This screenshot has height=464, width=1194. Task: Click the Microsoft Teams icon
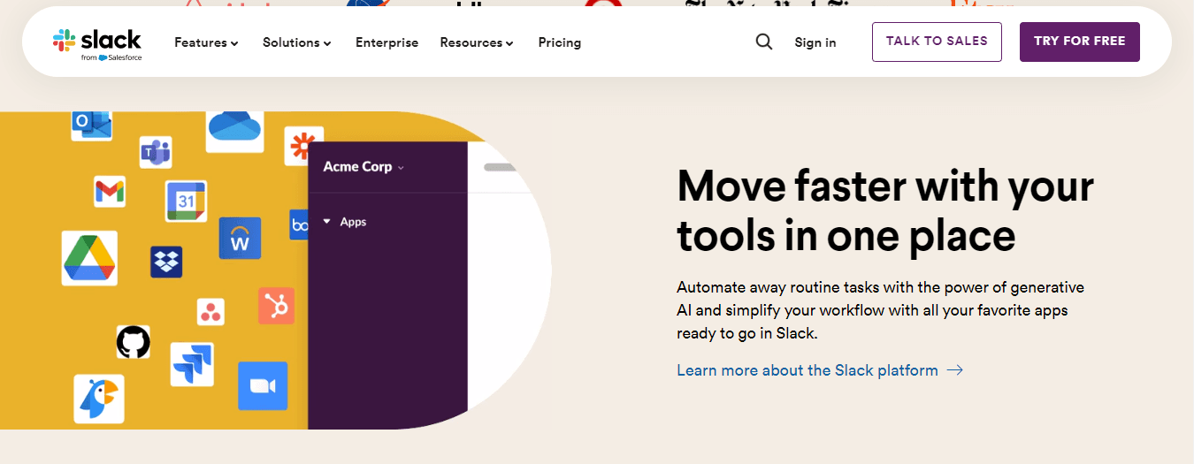[156, 152]
